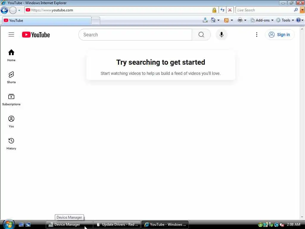Select YouTube Internet Explorer taskbar button
This screenshot has width=305, height=229.
pos(165,225)
